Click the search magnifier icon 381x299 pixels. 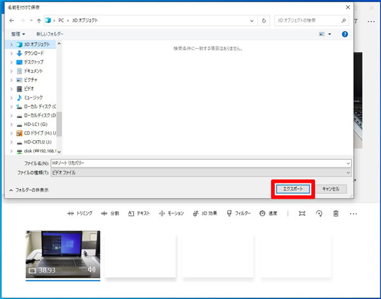coord(344,21)
